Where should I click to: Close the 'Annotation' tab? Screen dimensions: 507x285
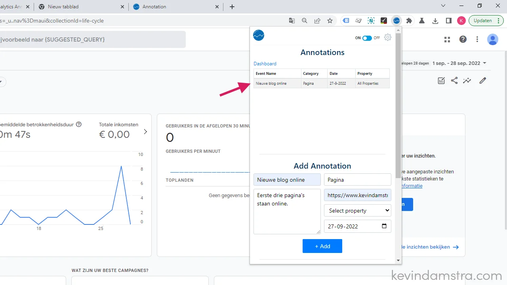click(217, 7)
